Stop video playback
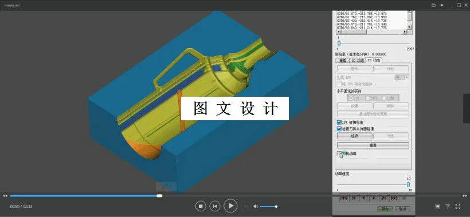The width and height of the screenshot is (470, 217). [x=201, y=206]
